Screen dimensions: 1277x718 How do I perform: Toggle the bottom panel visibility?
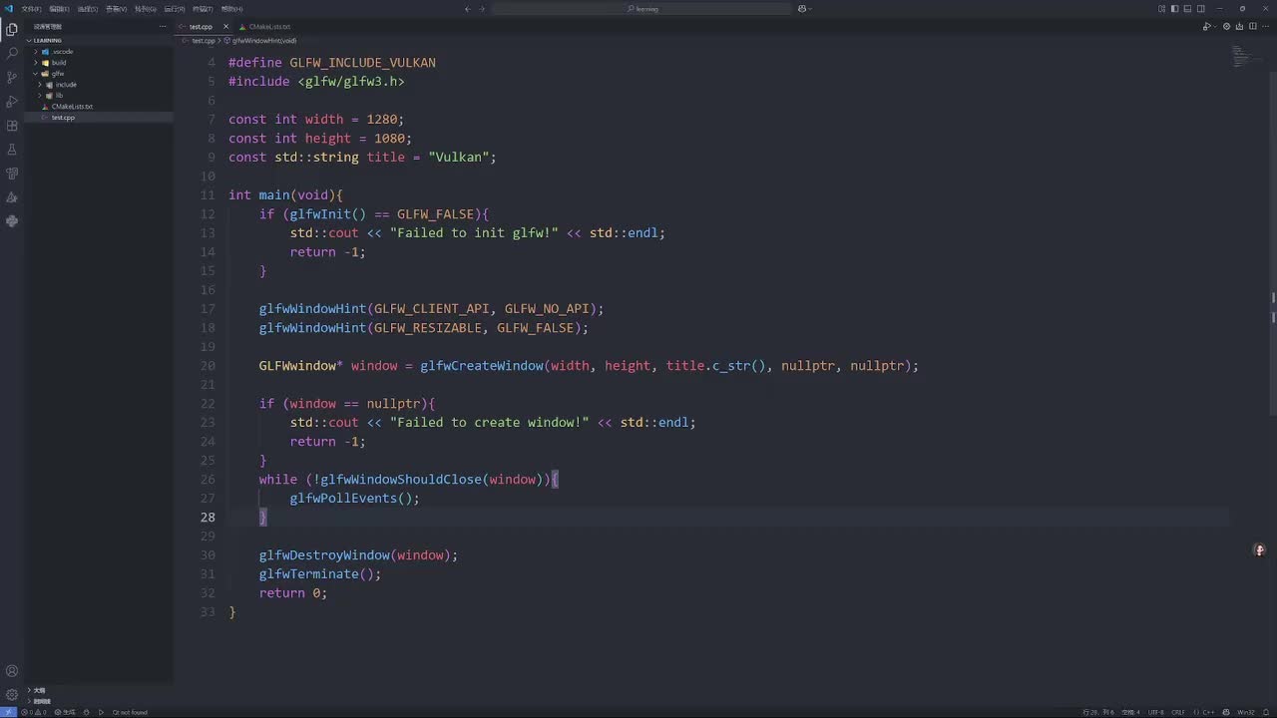(1188, 9)
